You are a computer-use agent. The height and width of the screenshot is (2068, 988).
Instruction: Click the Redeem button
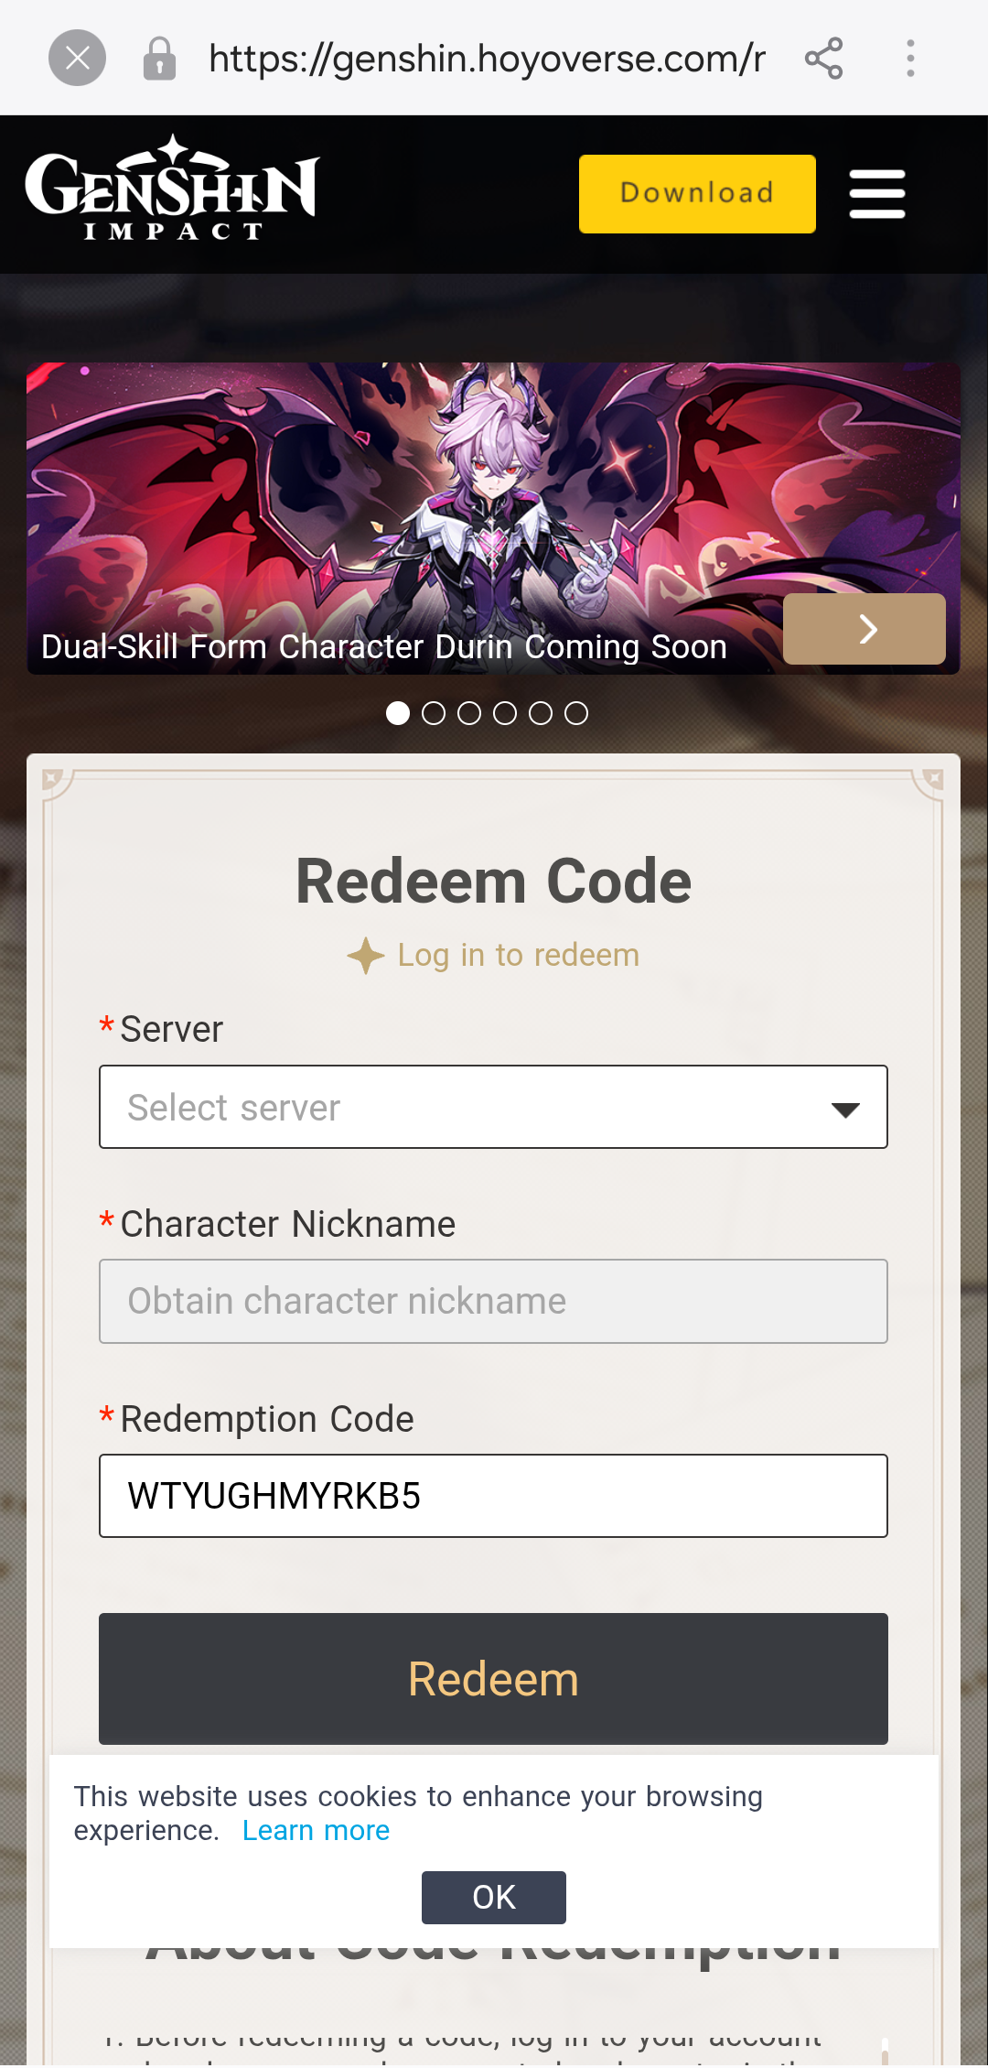(493, 1679)
